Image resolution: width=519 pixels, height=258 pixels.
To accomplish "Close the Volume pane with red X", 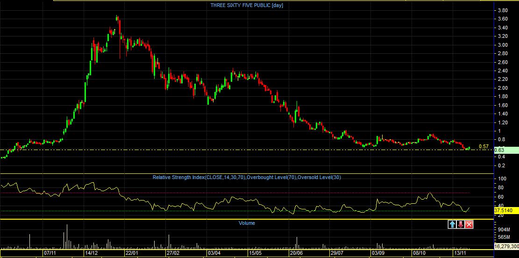I will tap(469, 224).
